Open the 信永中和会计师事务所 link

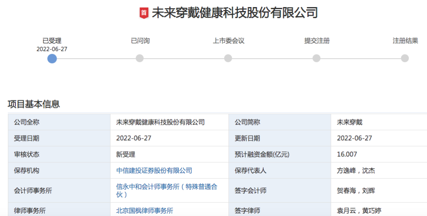pyautogui.click(x=167, y=190)
